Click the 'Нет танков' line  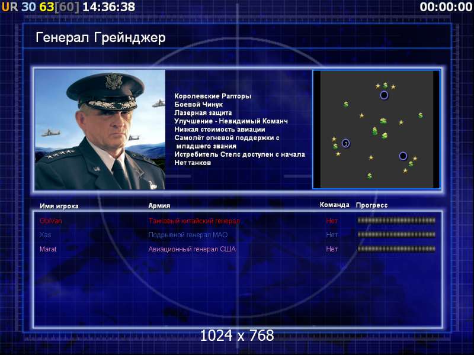(x=193, y=163)
